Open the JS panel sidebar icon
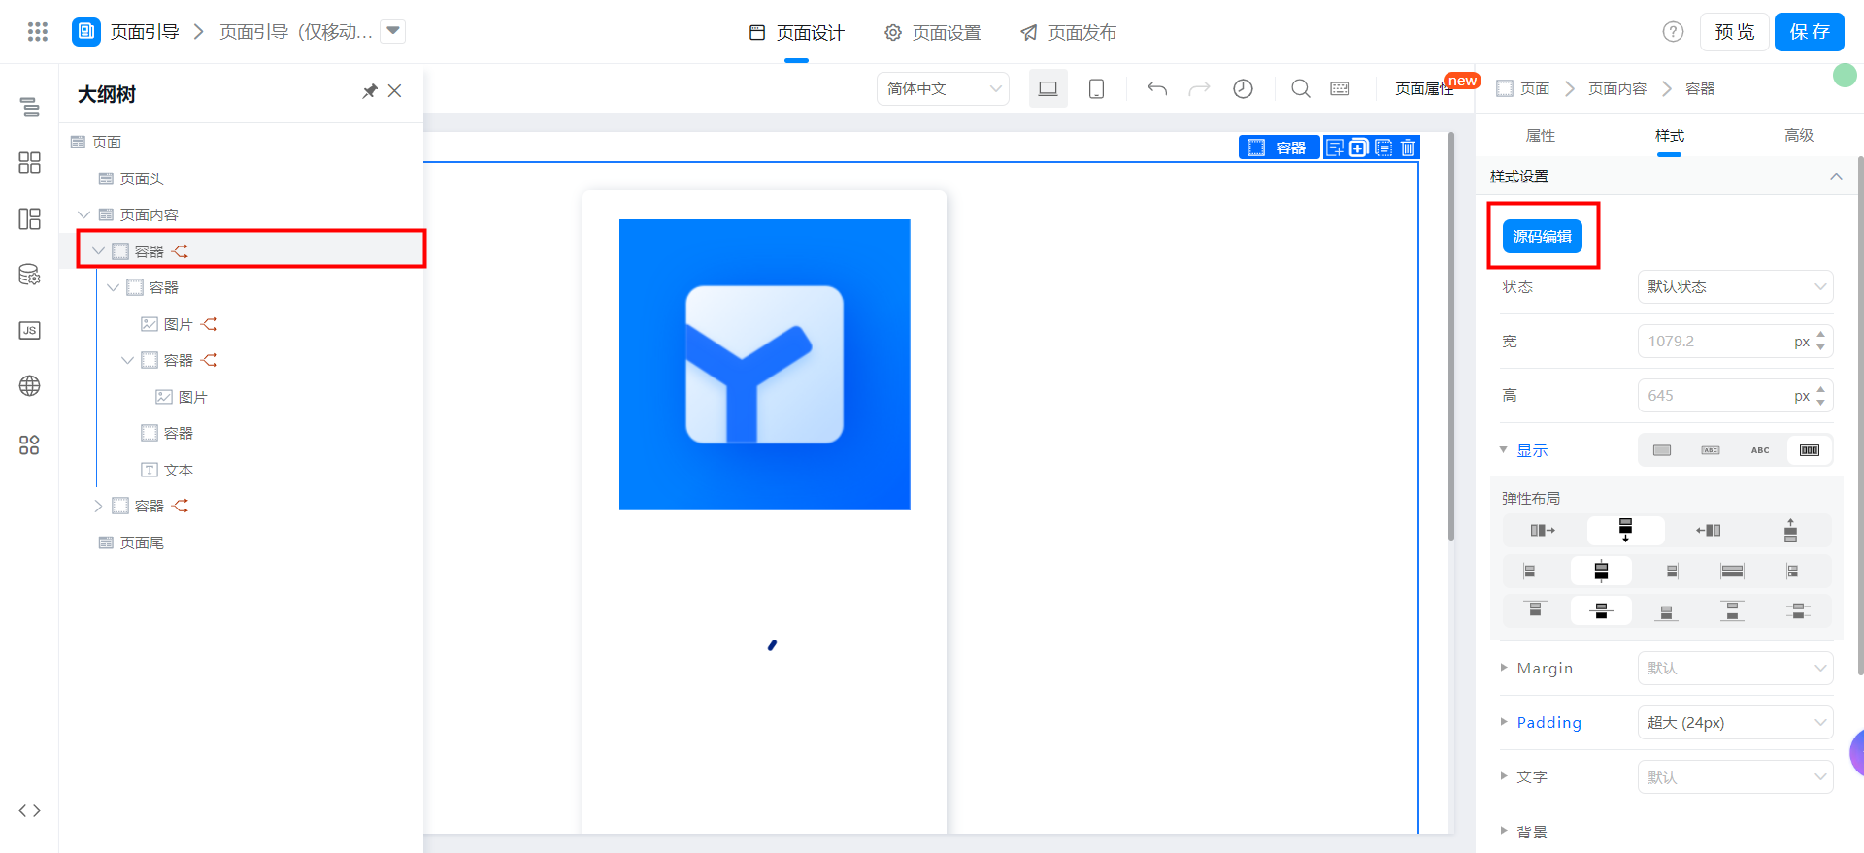 click(x=30, y=330)
